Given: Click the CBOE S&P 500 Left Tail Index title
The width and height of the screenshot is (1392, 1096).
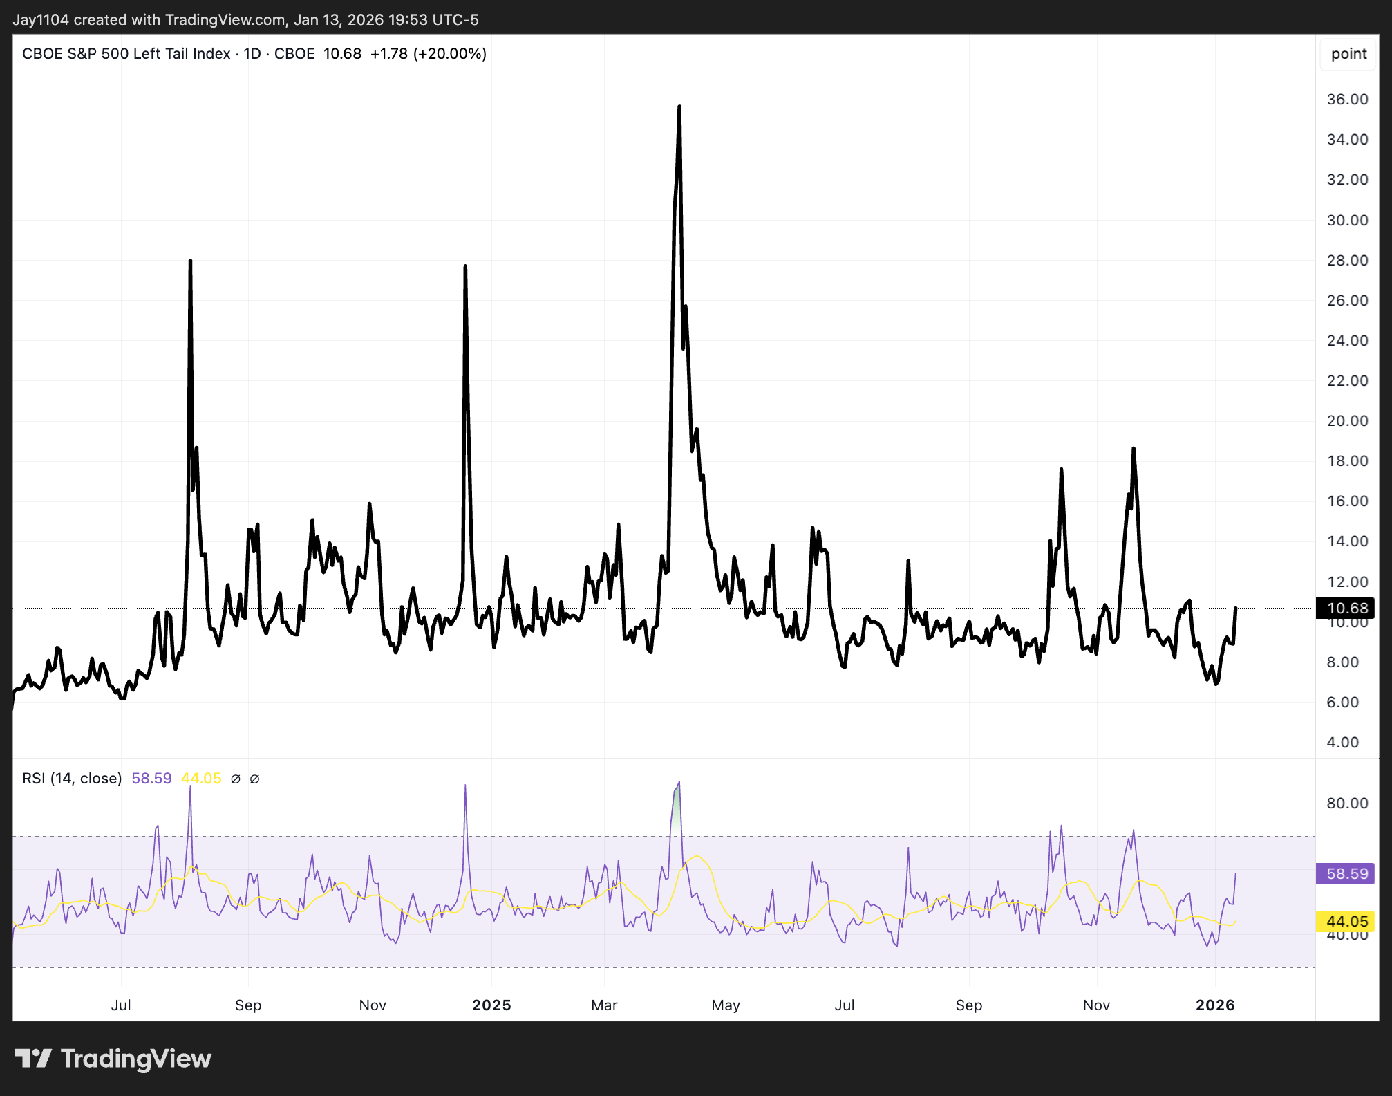Looking at the screenshot, I should click(126, 54).
